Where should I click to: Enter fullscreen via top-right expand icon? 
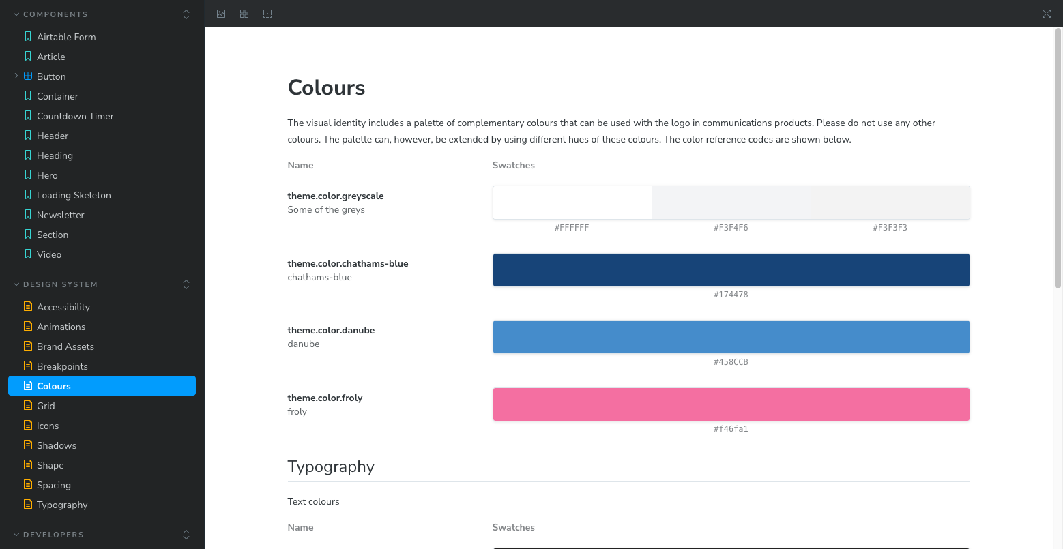coord(1047,14)
